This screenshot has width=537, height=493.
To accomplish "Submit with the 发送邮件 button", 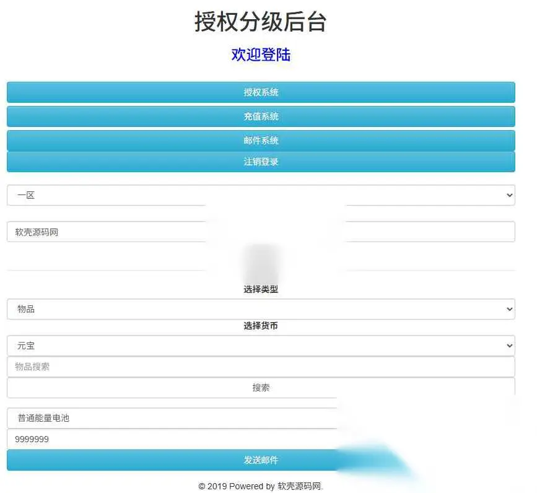I will click(261, 460).
